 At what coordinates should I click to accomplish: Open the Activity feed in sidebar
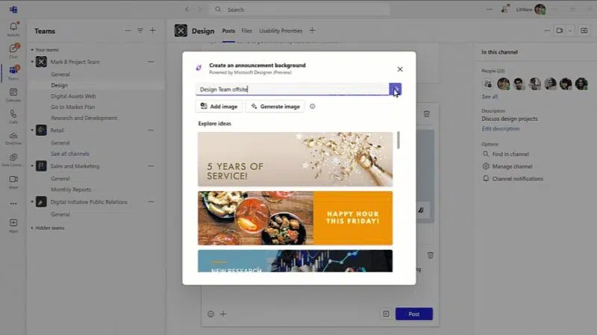(13, 29)
